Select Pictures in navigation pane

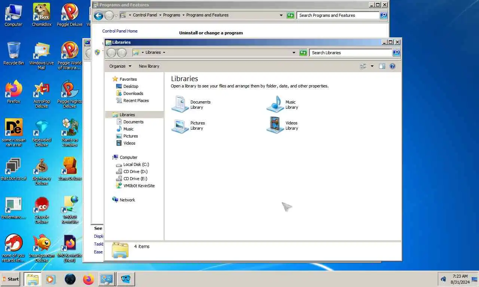coord(131,136)
